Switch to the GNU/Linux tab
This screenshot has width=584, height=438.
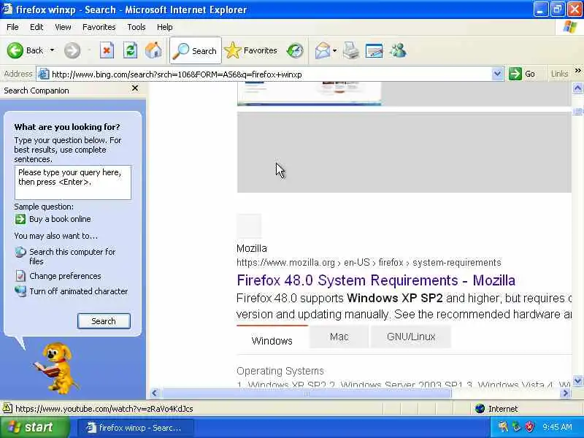point(411,337)
